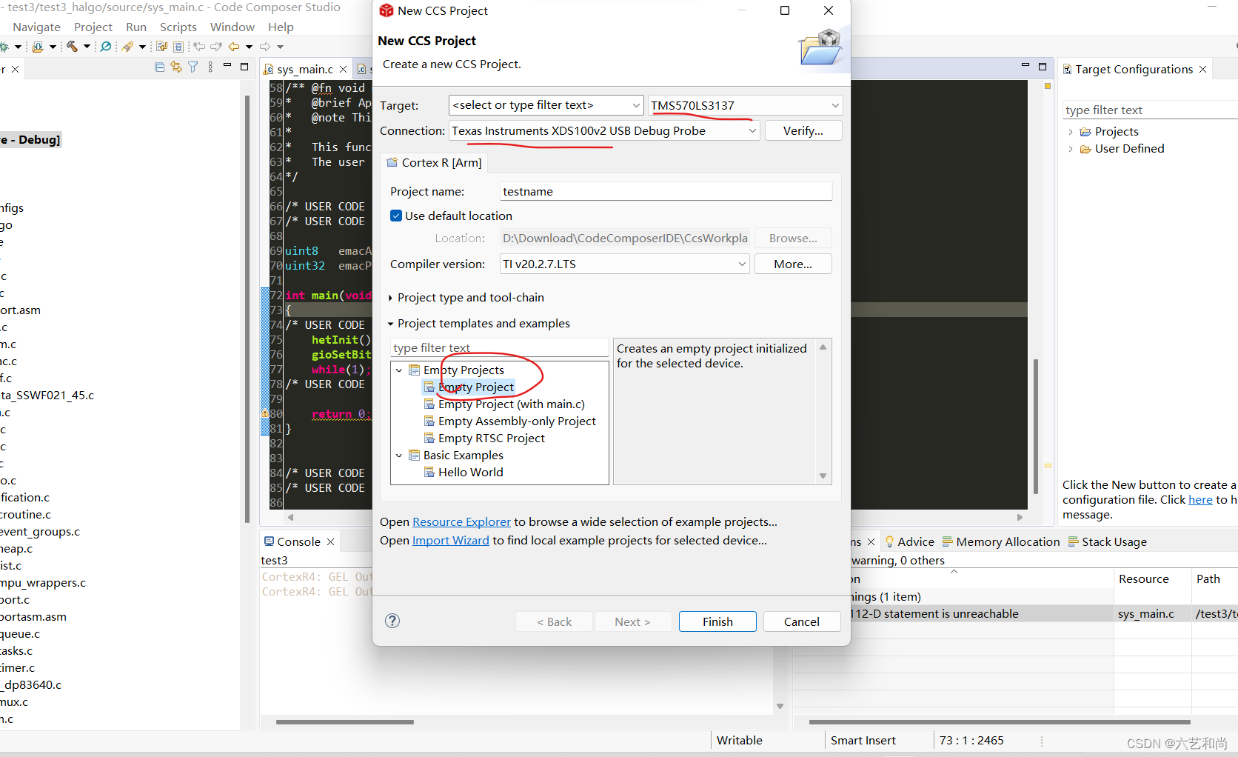The width and height of the screenshot is (1238, 757).
Task: Open the Window menu
Action: click(232, 27)
